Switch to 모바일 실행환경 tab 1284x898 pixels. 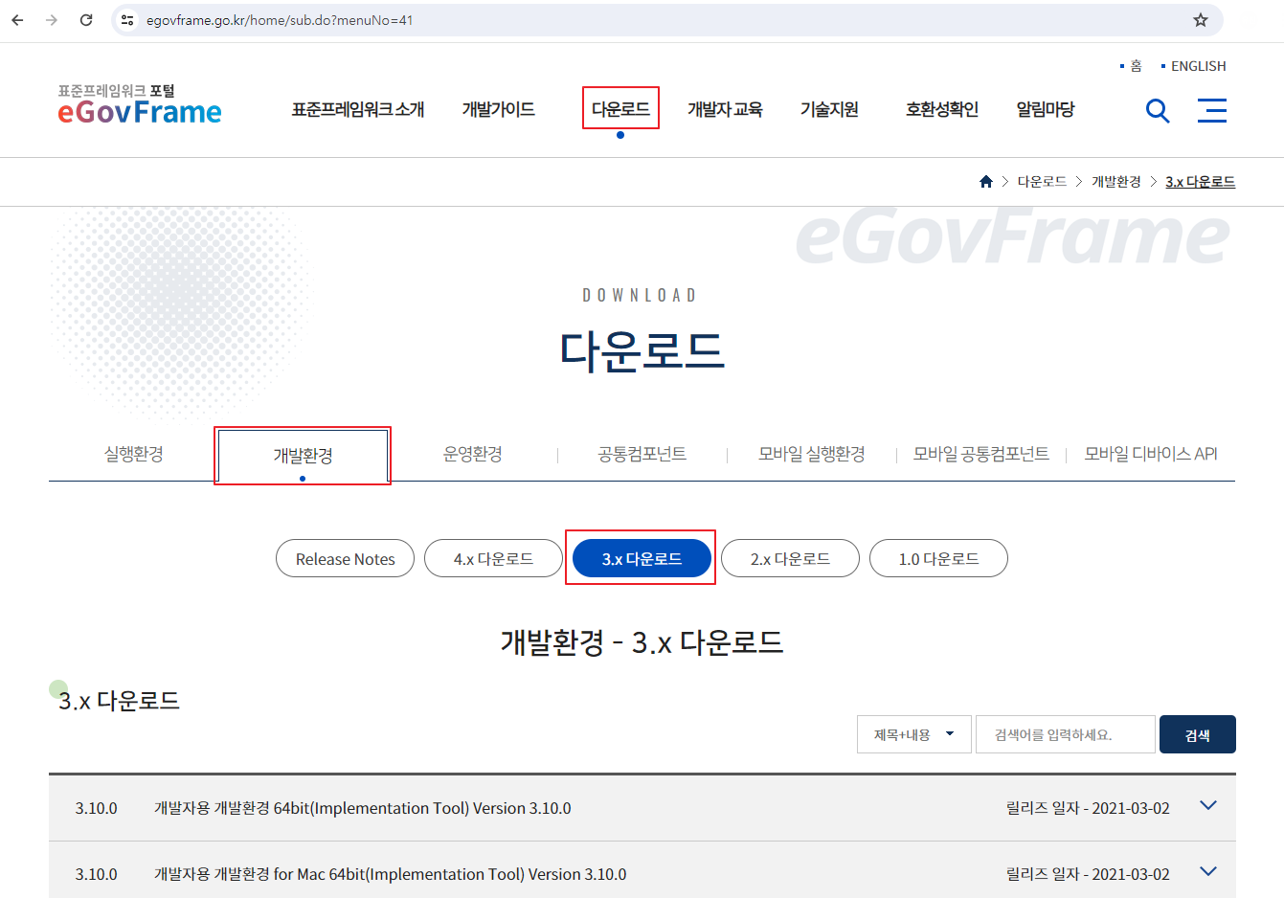click(x=811, y=454)
